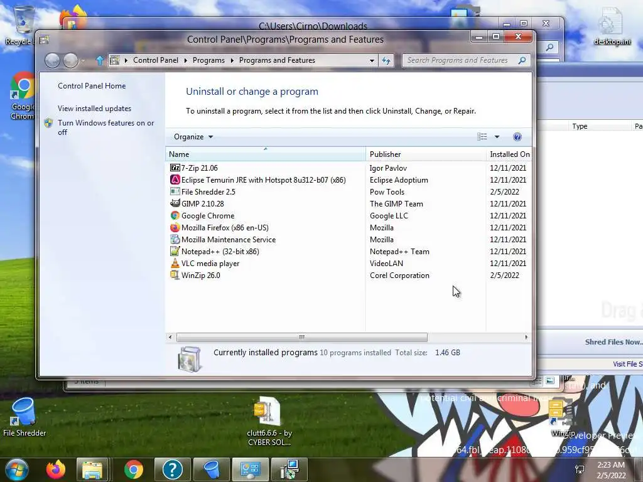
Task: Click the Google Chrome list icon
Action: (175, 215)
